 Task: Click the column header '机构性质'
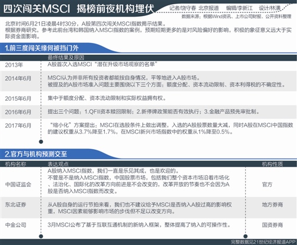tap(273, 164)
